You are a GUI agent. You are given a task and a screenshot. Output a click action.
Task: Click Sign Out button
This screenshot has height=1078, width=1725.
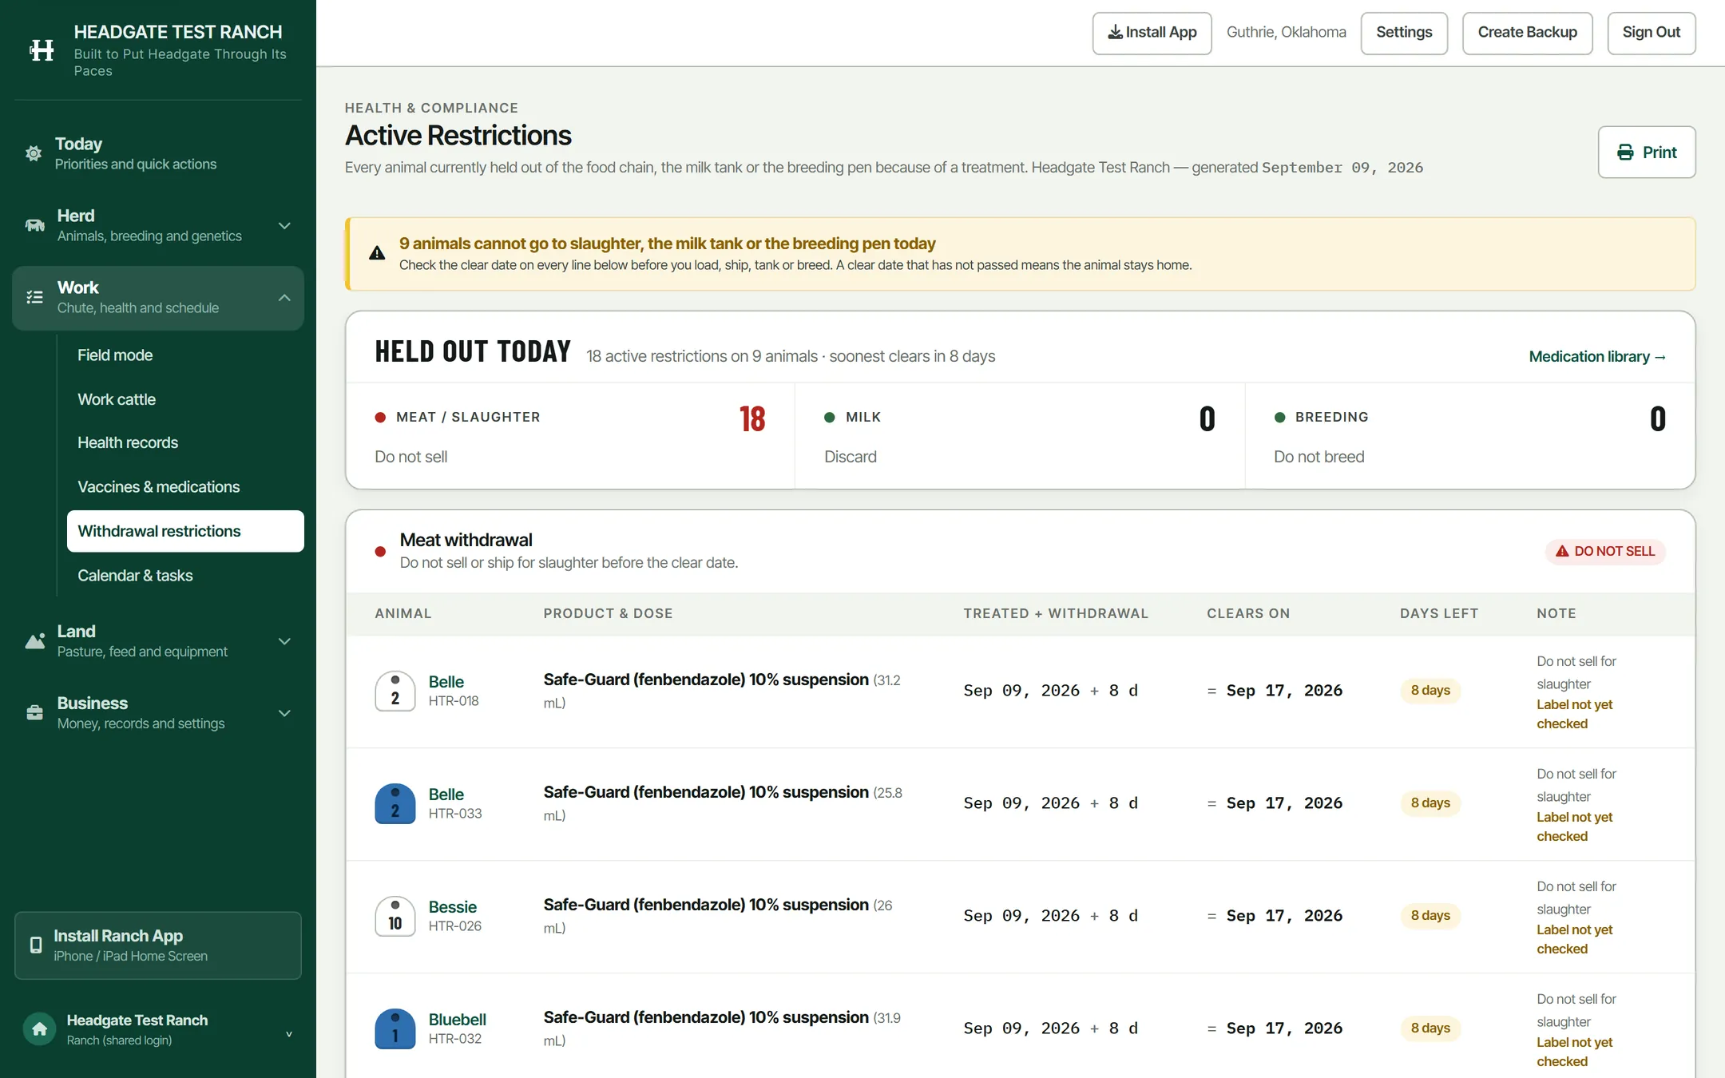coord(1651,33)
